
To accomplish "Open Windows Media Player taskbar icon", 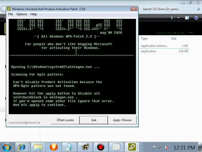I will 54,147.
